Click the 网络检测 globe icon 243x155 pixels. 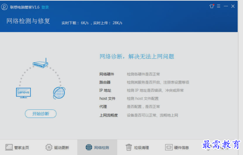pos(89,147)
